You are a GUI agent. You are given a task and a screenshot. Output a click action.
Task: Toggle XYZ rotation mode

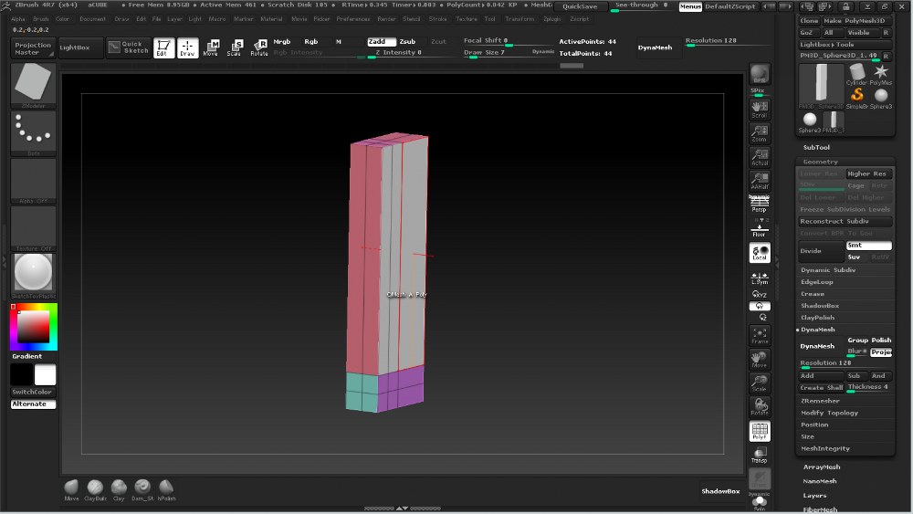[x=760, y=294]
